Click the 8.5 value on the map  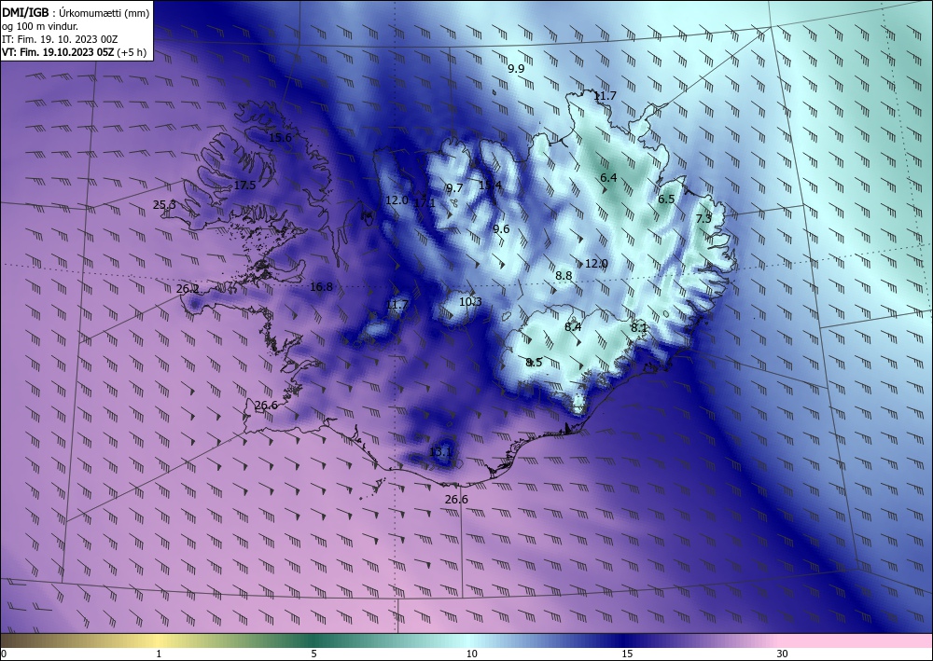click(534, 362)
